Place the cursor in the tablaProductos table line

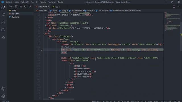(109, 58)
